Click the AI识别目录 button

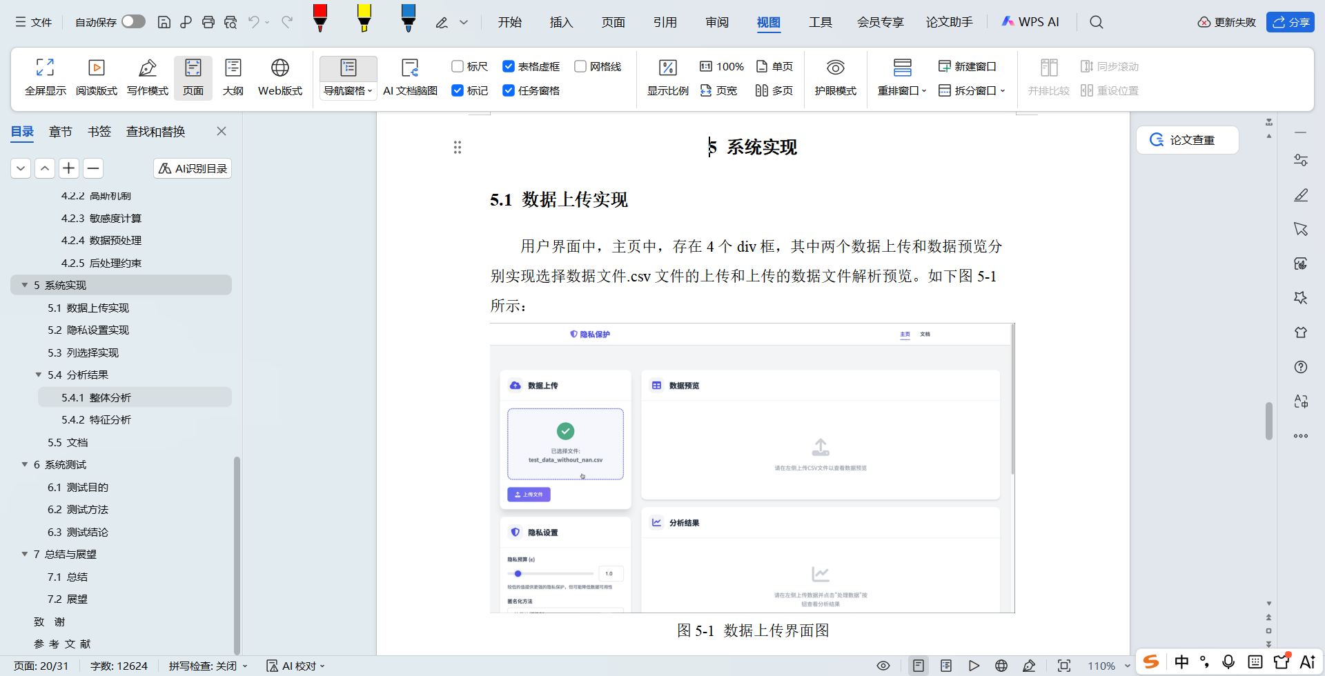coord(193,168)
